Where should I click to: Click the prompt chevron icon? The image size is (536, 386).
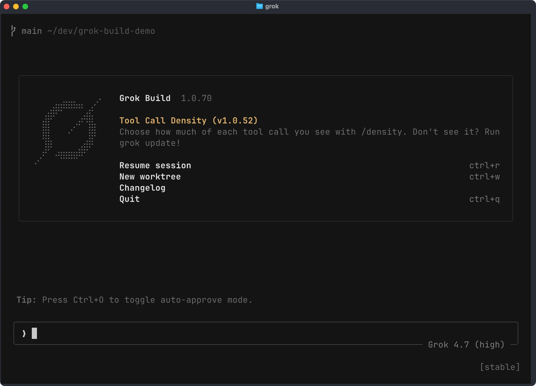(24, 333)
